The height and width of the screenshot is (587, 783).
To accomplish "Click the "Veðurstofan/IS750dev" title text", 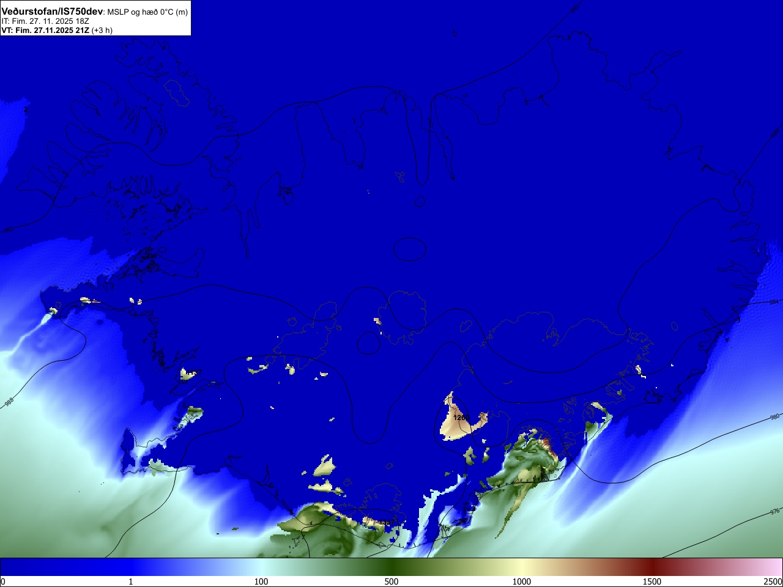I will tap(52, 12).
